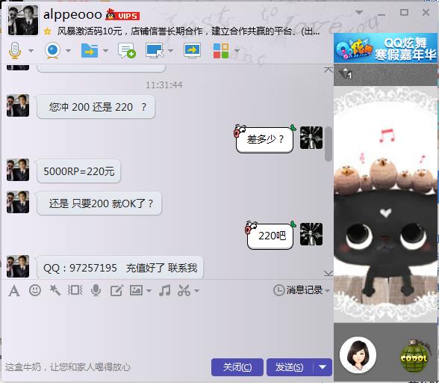Click the chat history vertical scrollbar

(x=329, y=144)
